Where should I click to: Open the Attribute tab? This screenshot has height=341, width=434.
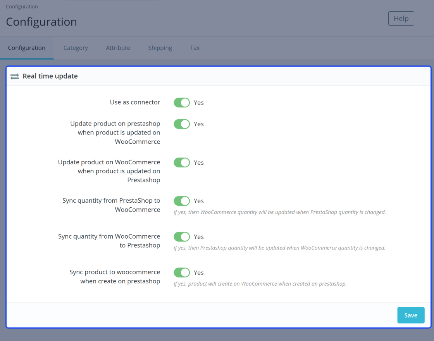point(118,48)
